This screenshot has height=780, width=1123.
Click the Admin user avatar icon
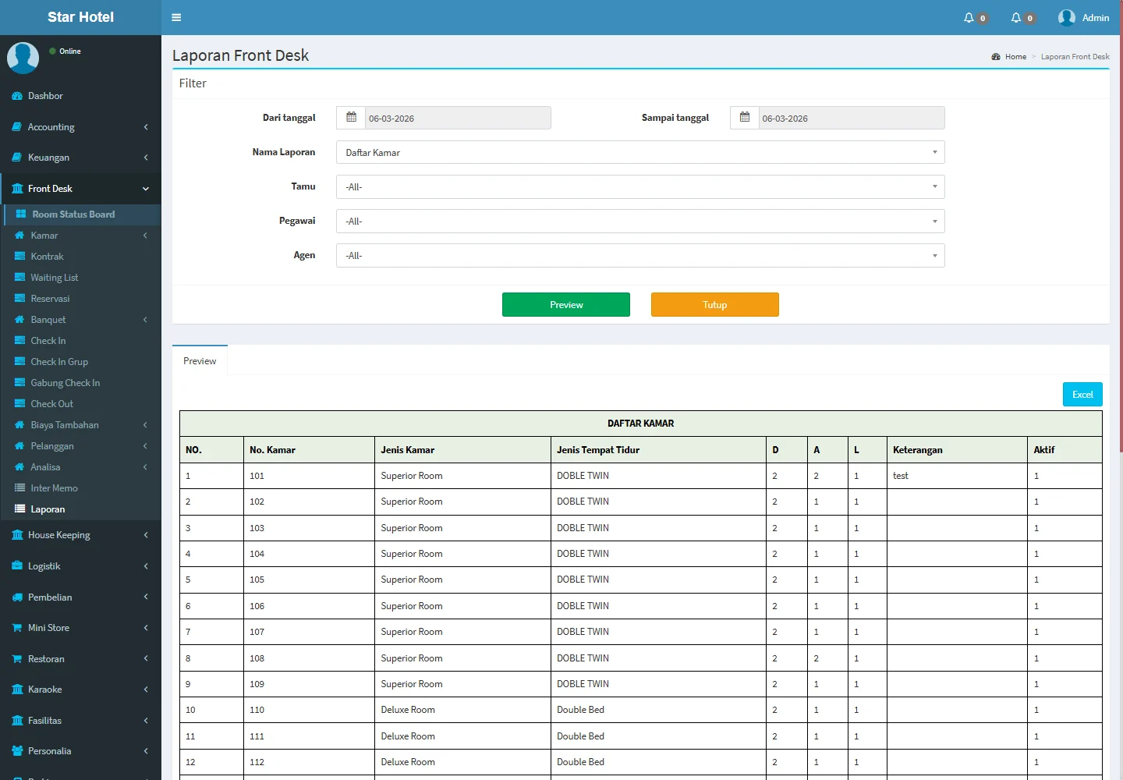pyautogui.click(x=1067, y=17)
